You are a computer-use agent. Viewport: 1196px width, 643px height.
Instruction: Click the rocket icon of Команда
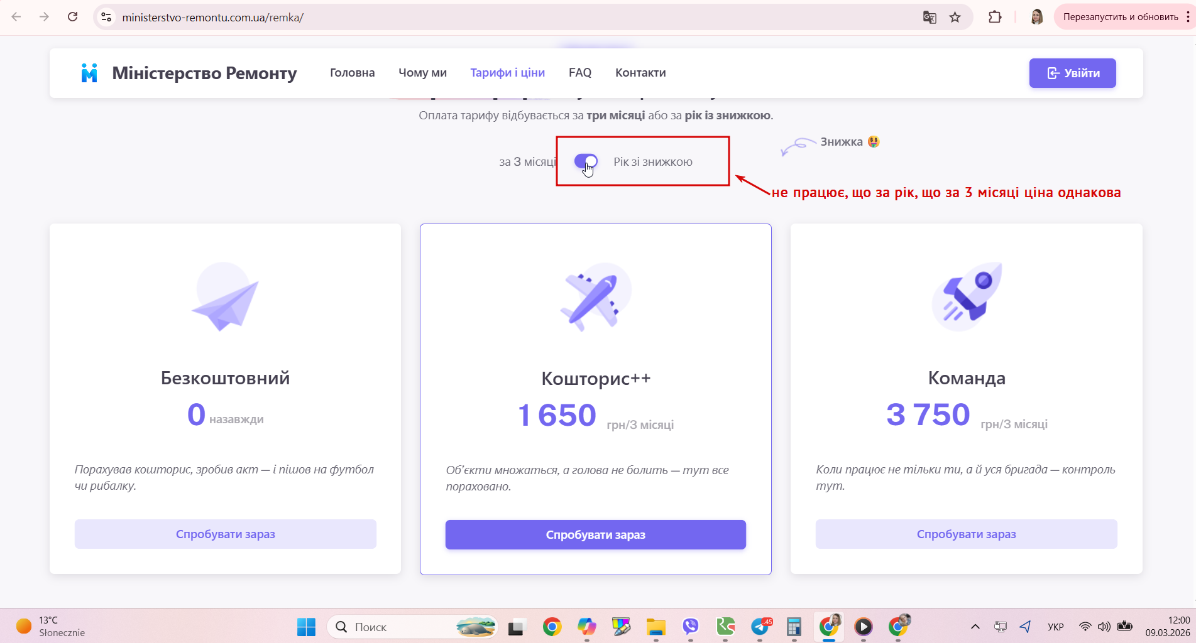(967, 296)
